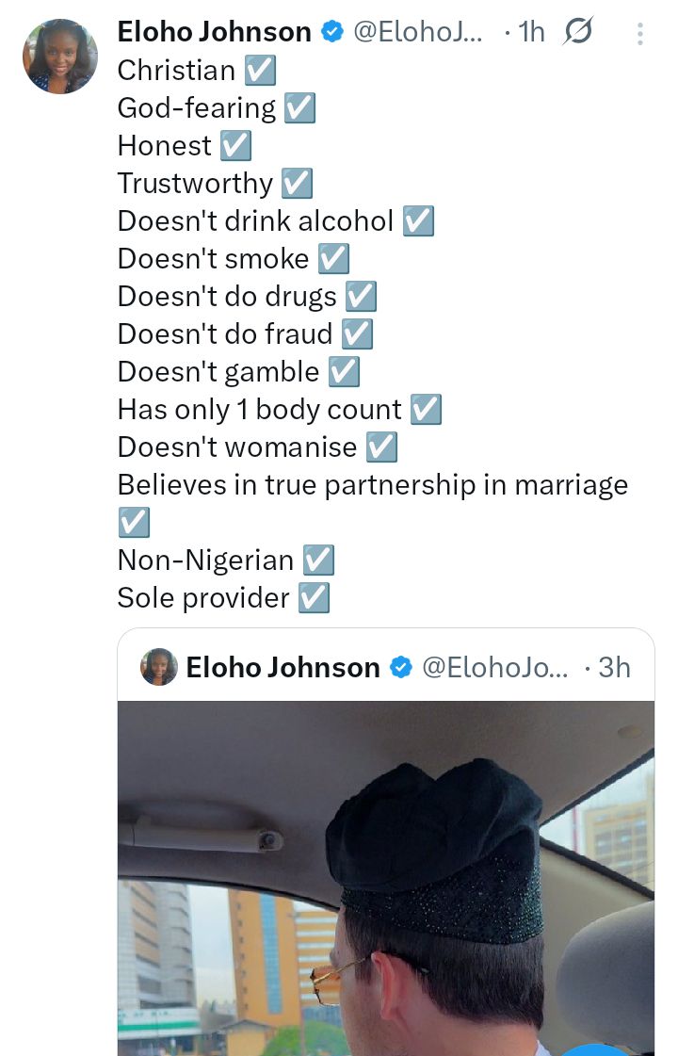Click the 'Believes in true partnership' tweet text
The image size is (678, 1056).
tap(372, 485)
